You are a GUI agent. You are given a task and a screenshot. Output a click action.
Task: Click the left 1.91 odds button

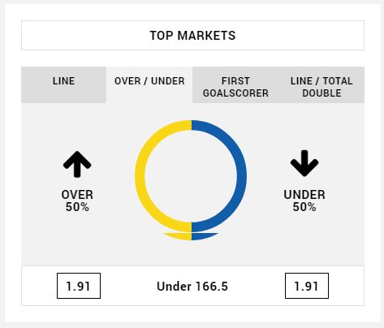pos(79,286)
